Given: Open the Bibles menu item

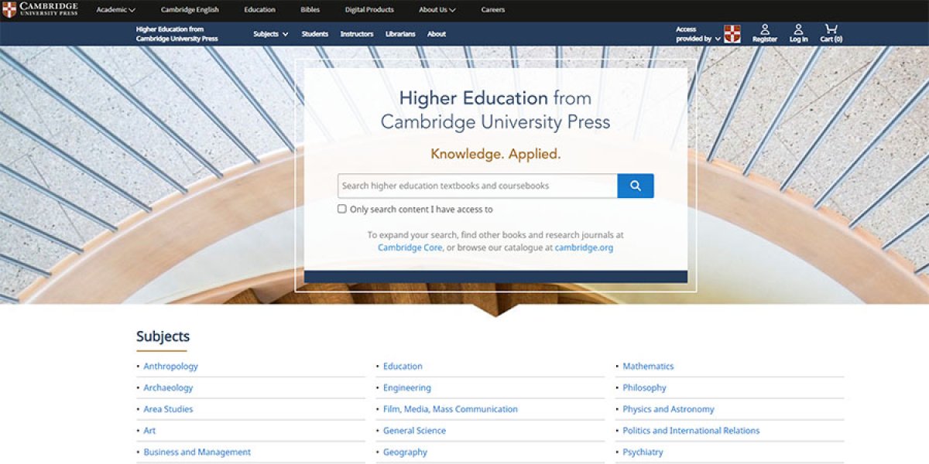Looking at the screenshot, I should (310, 10).
